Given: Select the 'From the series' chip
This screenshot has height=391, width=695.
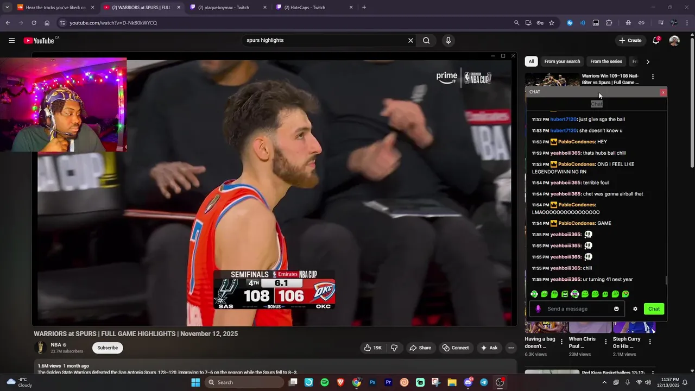Looking at the screenshot, I should click(606, 61).
